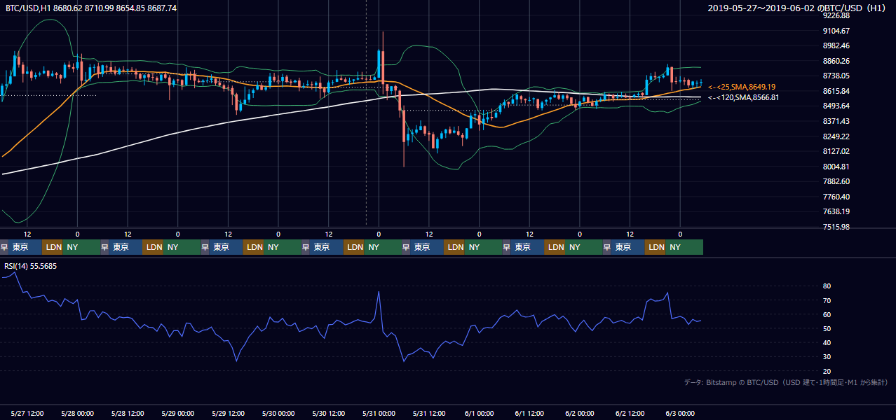
Task: Click RSI scale value 30
Action: tap(827, 356)
